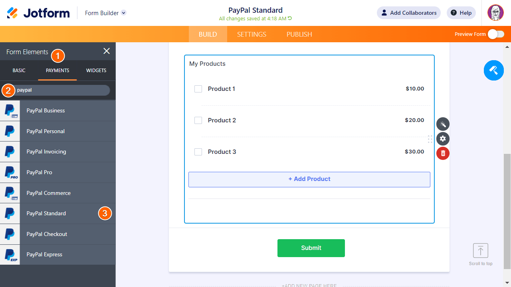Image resolution: width=511 pixels, height=287 pixels.
Task: Delete the products element with trash icon
Action: coord(443,153)
